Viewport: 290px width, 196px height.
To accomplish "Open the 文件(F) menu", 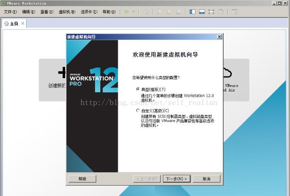I will (x=10, y=12).
